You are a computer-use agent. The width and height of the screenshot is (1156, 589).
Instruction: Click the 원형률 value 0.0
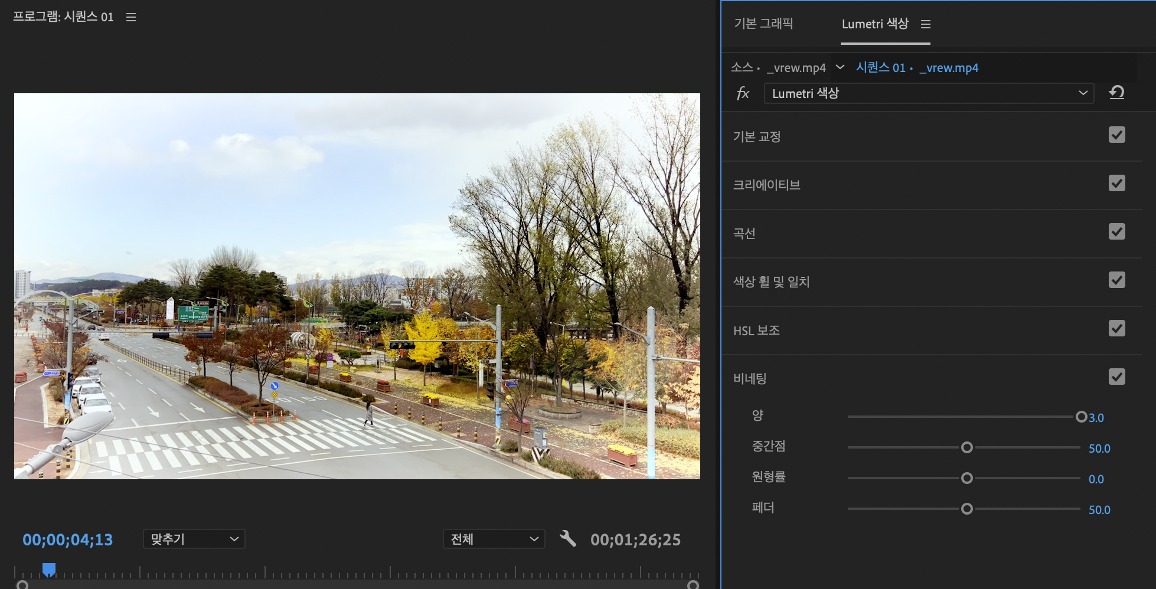coord(1096,479)
